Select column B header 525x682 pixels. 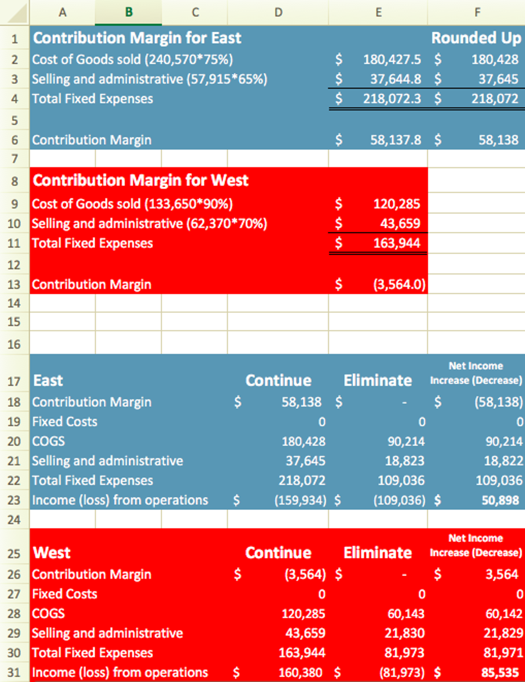click(129, 12)
